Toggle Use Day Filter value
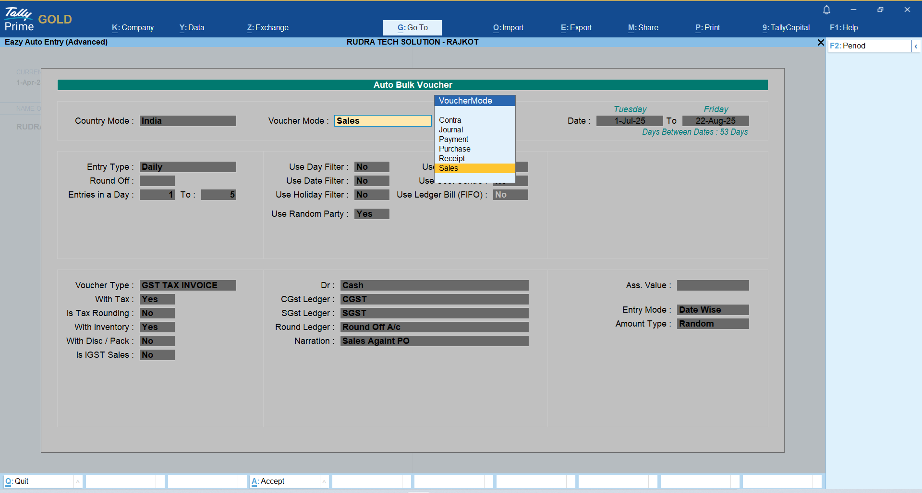 pyautogui.click(x=372, y=167)
